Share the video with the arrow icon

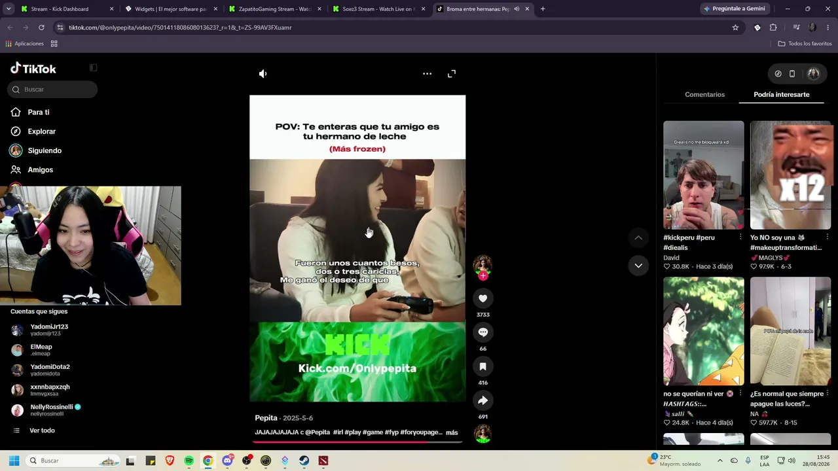tap(483, 400)
